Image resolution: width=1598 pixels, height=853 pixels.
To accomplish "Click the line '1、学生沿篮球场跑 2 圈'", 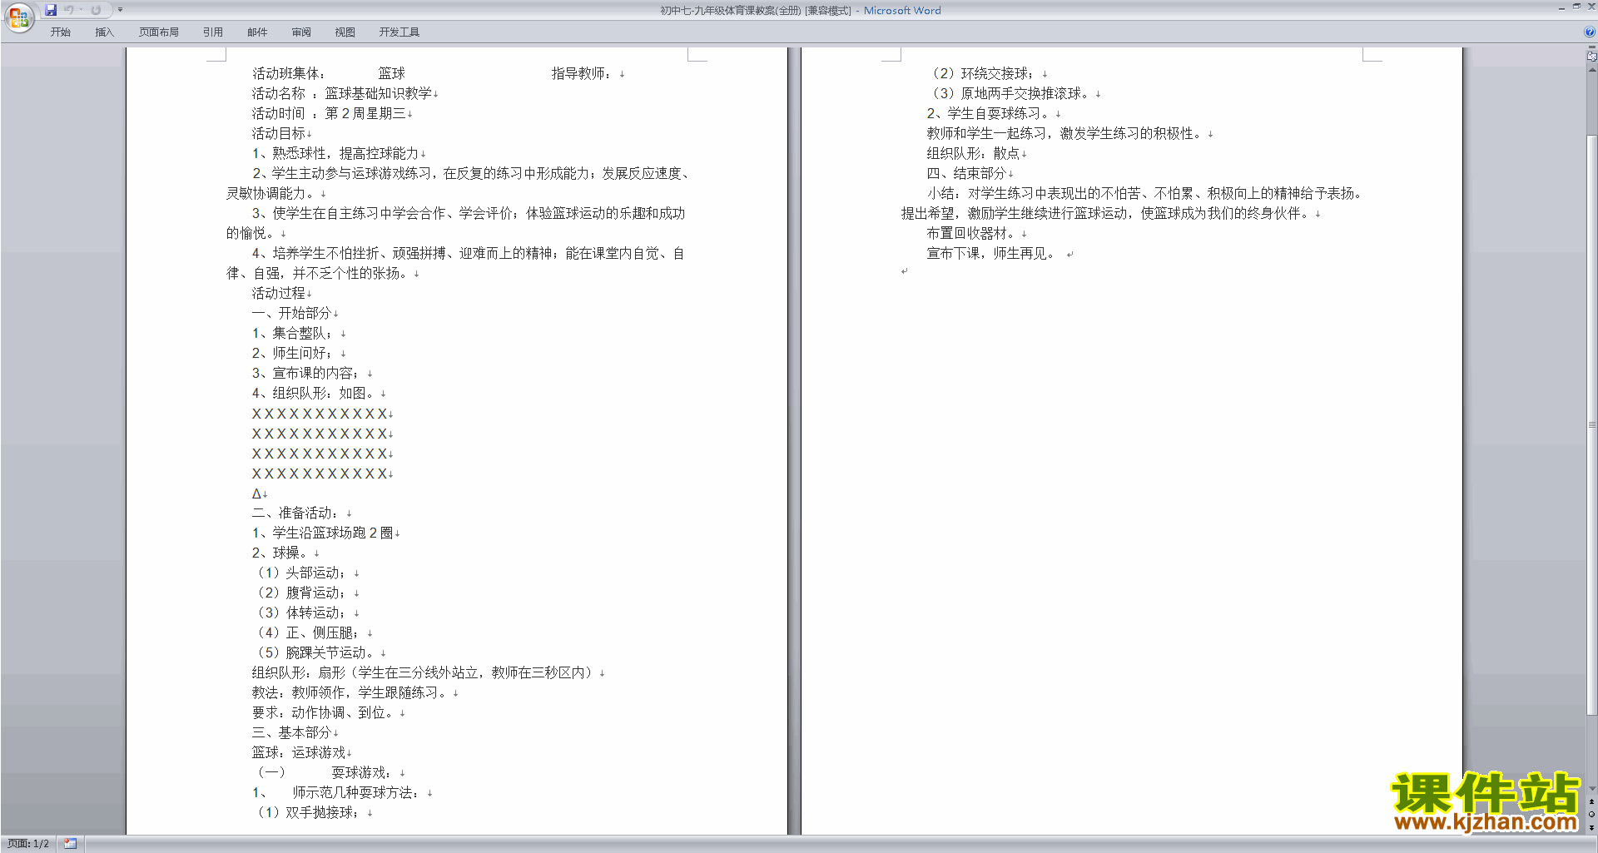I will [x=323, y=533].
